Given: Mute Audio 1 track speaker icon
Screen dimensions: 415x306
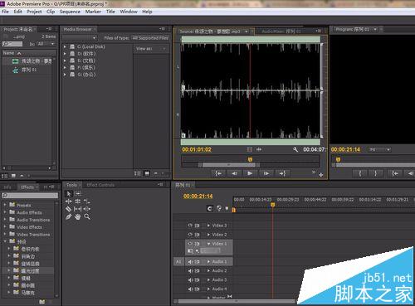Looking at the screenshot, I should pyautogui.click(x=190, y=261).
